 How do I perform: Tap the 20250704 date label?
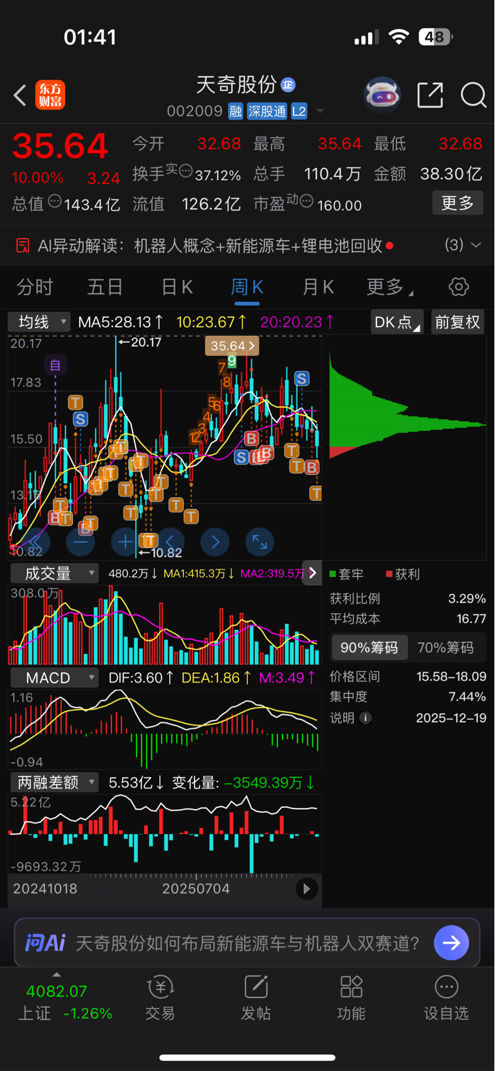tap(196, 888)
